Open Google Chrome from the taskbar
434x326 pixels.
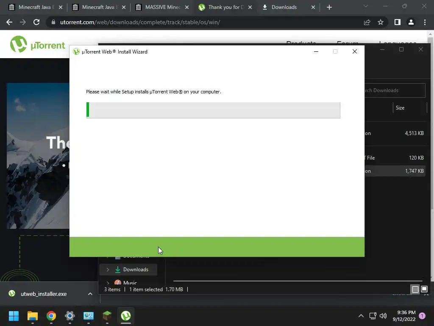coord(51,316)
